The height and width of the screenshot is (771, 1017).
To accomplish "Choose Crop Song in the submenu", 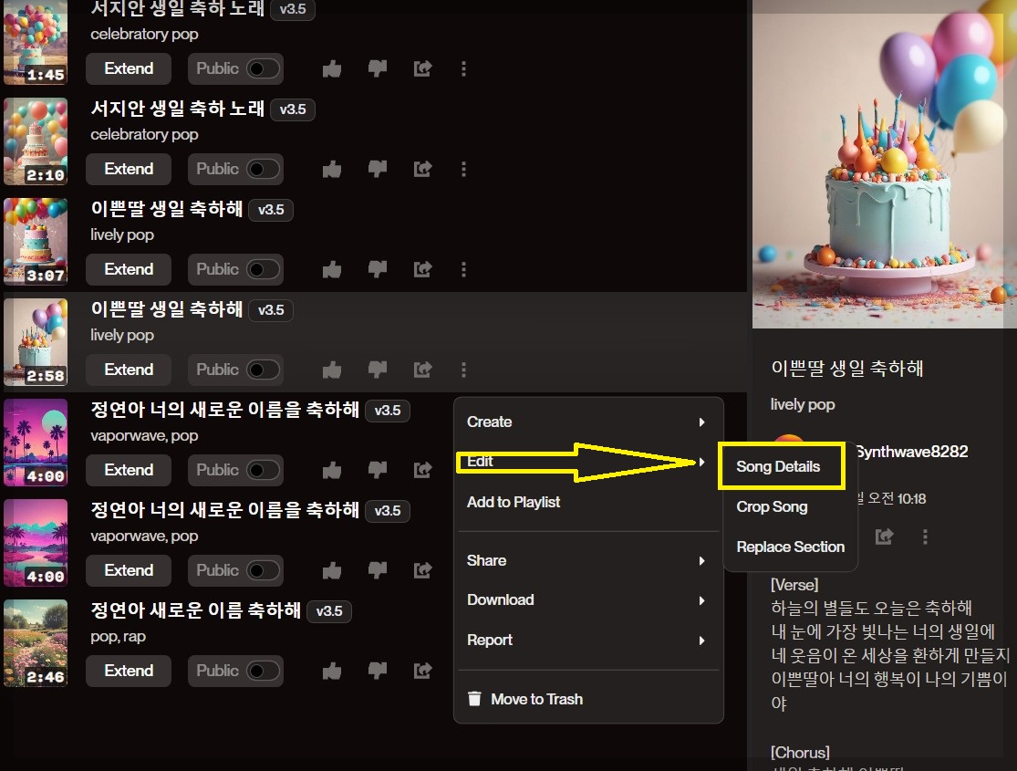I will pos(773,506).
